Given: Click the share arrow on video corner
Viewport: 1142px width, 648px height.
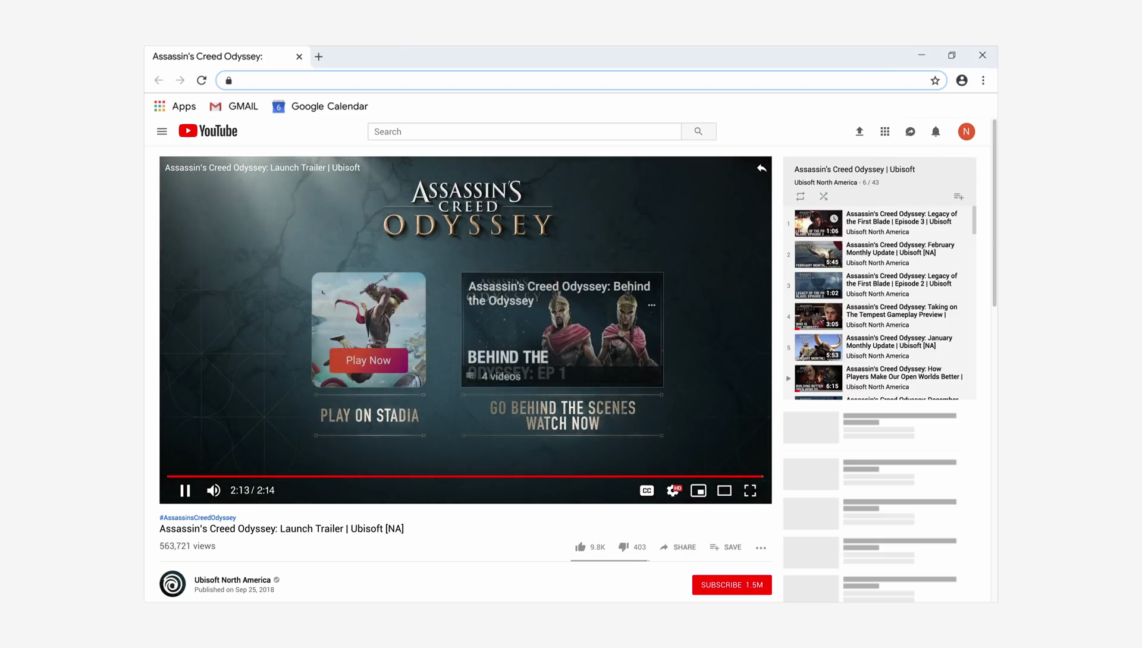Looking at the screenshot, I should click(x=761, y=168).
